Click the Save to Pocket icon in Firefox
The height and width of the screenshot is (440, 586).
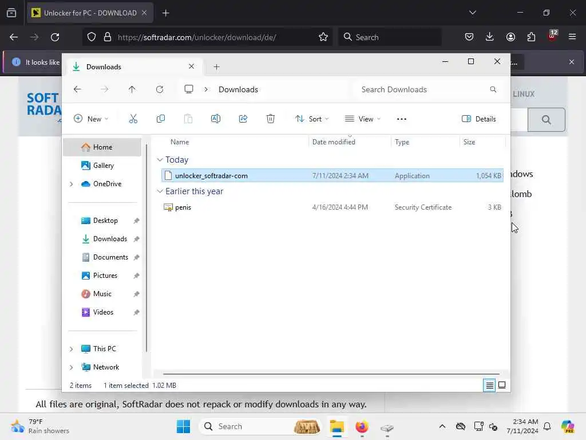[469, 37]
